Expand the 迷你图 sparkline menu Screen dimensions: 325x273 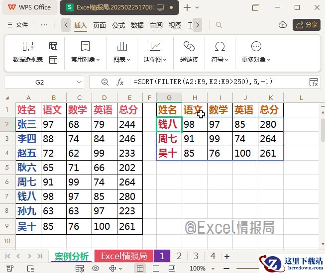(x=155, y=52)
